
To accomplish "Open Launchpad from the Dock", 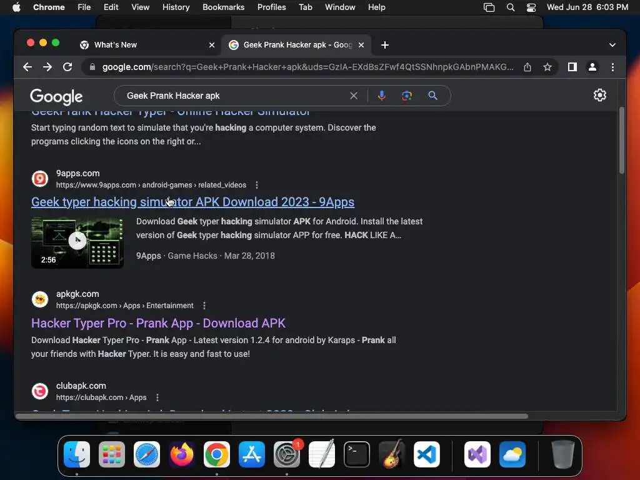I will tap(112, 454).
